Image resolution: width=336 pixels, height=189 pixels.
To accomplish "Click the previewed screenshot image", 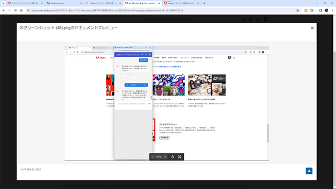I will (x=166, y=103).
